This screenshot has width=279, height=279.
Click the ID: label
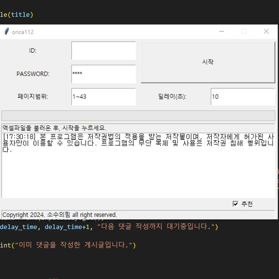[33, 50]
